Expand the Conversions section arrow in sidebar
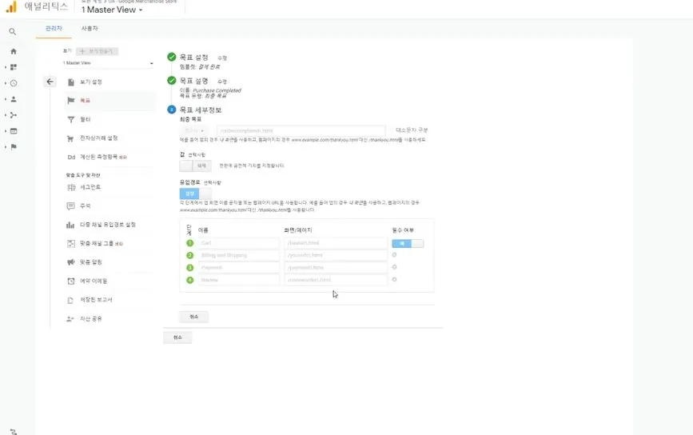693x435 pixels. pos(6,147)
